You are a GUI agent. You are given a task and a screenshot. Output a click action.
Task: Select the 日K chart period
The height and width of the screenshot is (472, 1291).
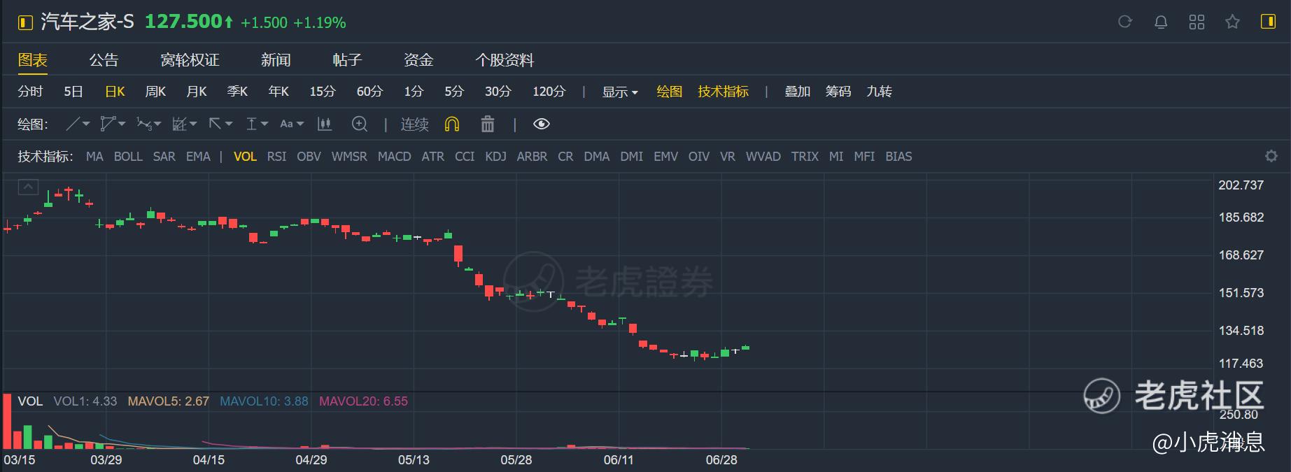[x=115, y=92]
